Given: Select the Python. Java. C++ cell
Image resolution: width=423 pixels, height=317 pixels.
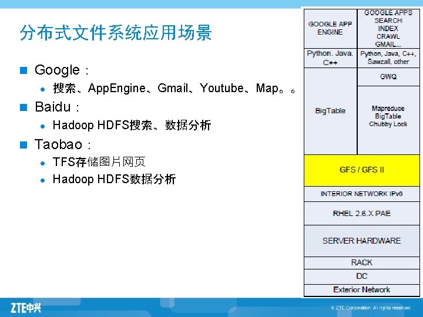Looking at the screenshot, I should pyautogui.click(x=330, y=58).
